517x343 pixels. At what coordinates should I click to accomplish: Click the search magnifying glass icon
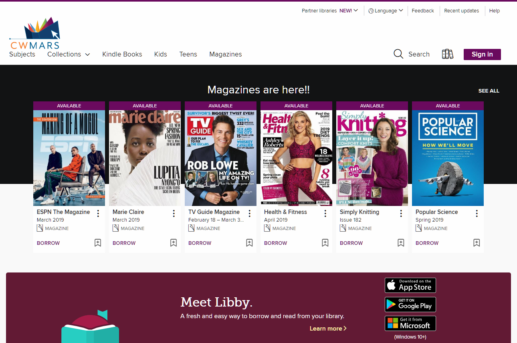(398, 54)
